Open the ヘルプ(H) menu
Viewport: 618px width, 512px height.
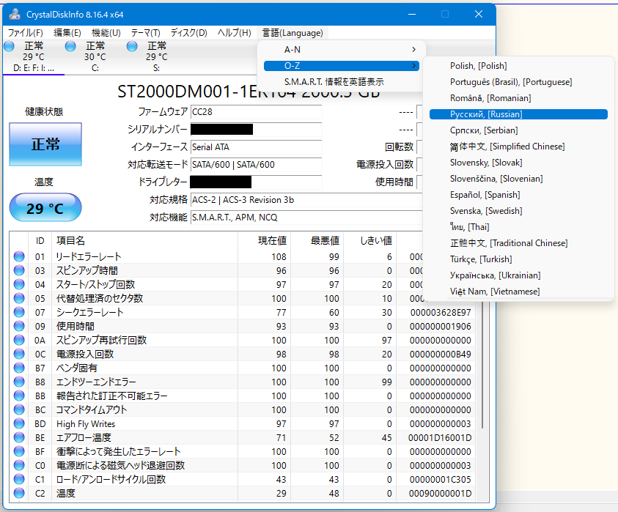coord(235,33)
